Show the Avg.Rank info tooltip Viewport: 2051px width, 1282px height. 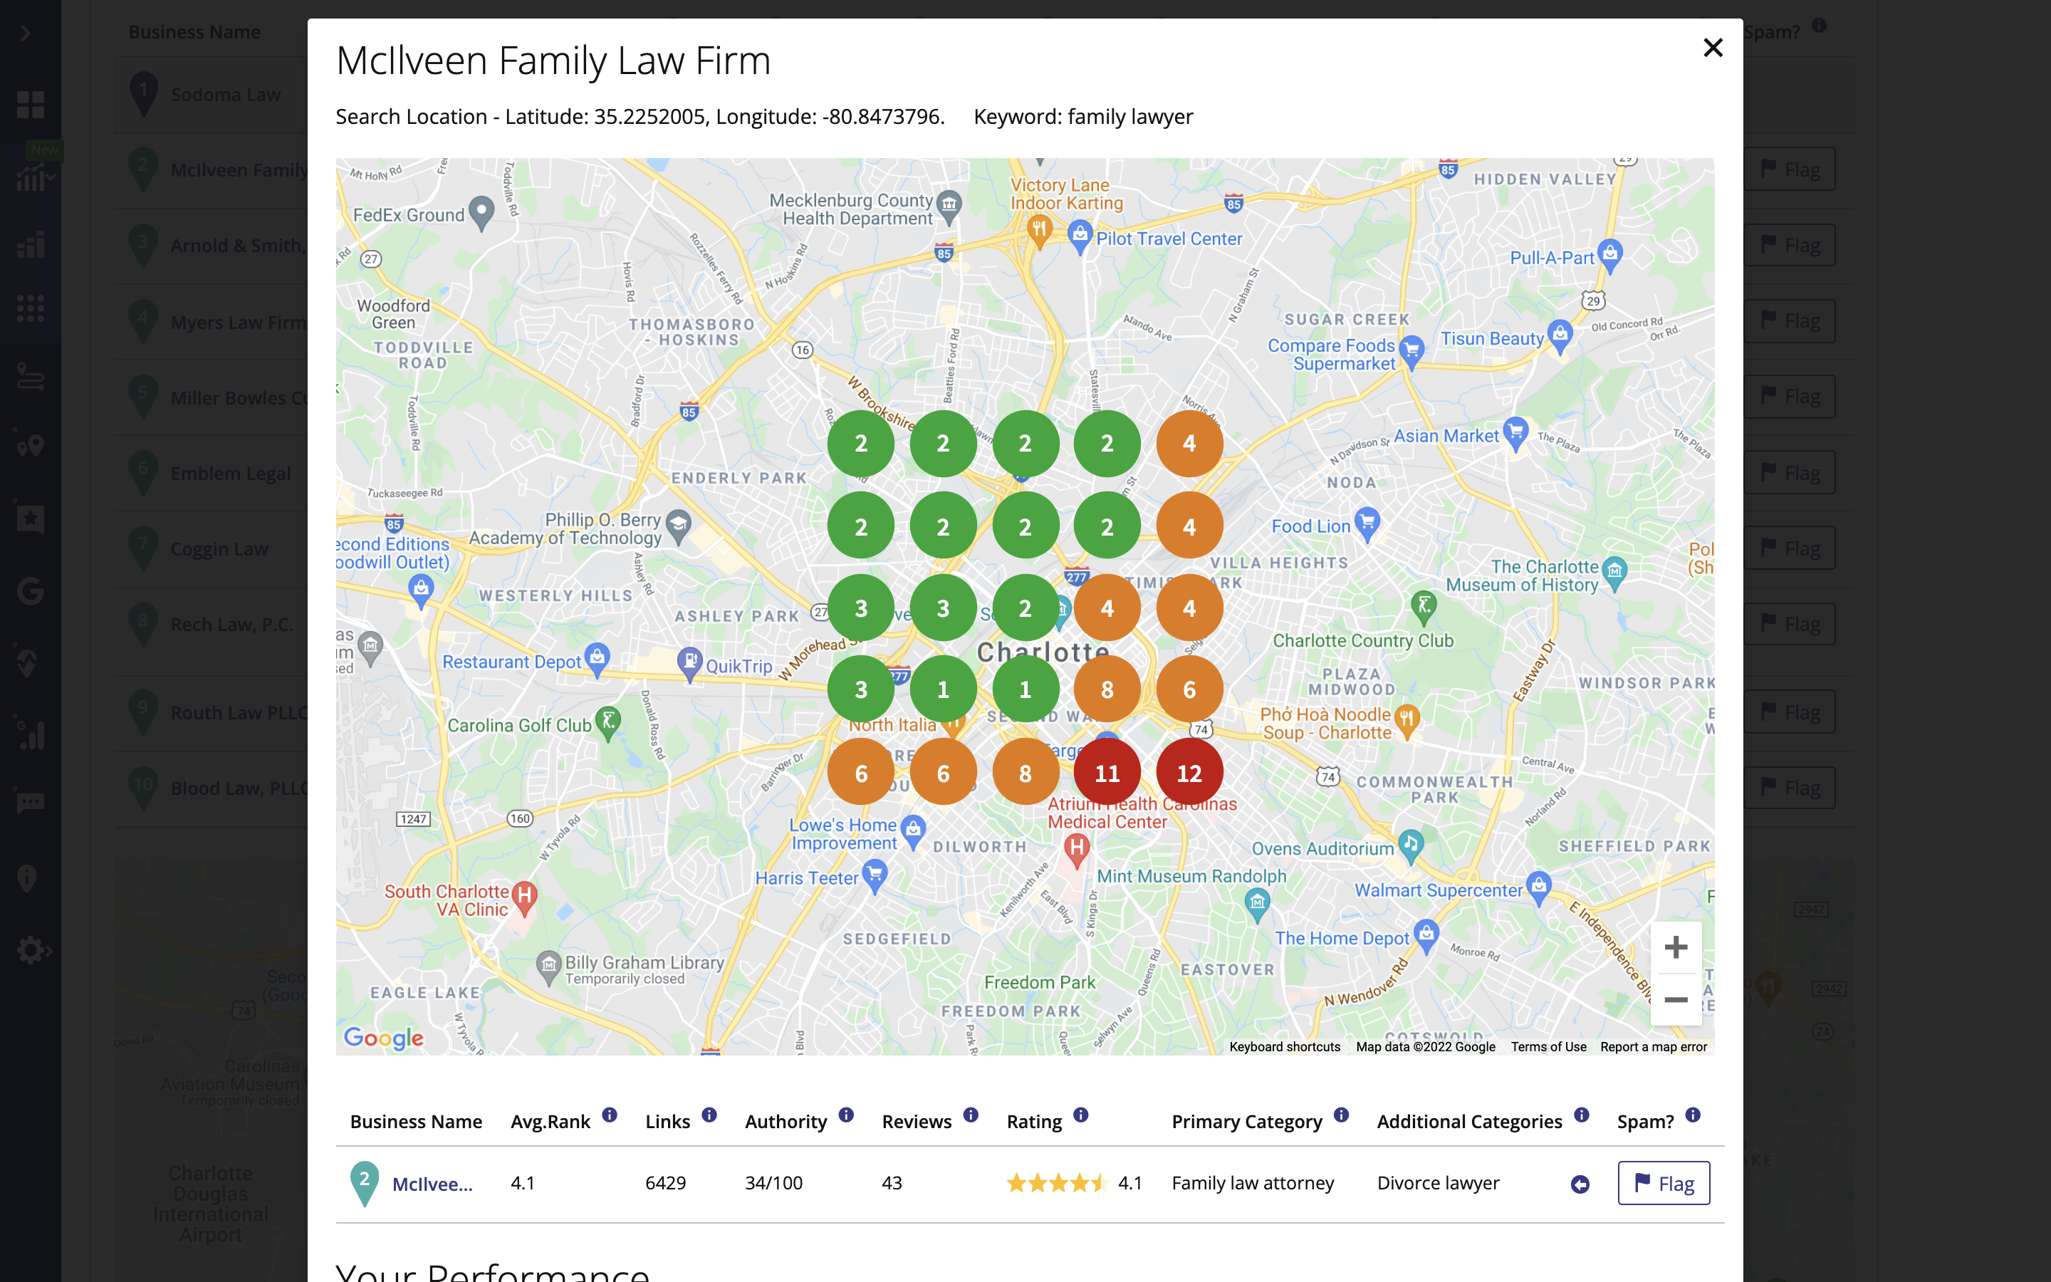[610, 1115]
